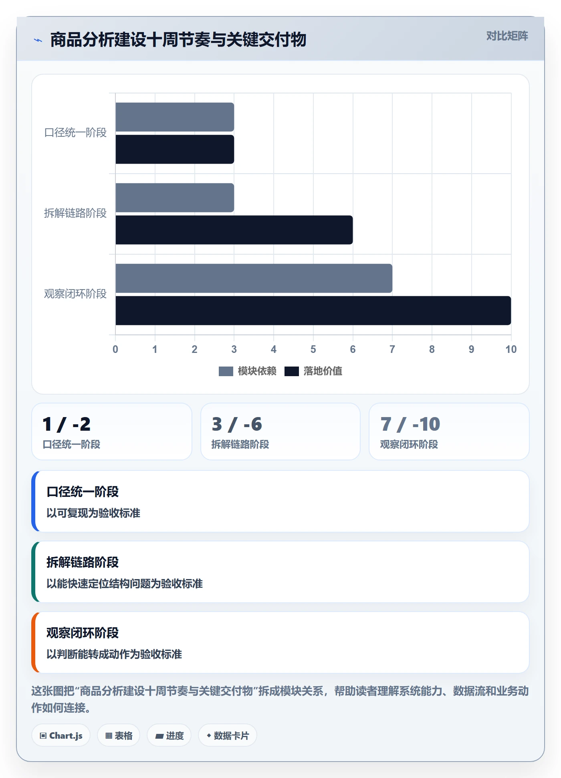Click the 观察闭环阶段 落地价值 dark bar
Viewport: 561px width, 778px height.
[x=313, y=310]
